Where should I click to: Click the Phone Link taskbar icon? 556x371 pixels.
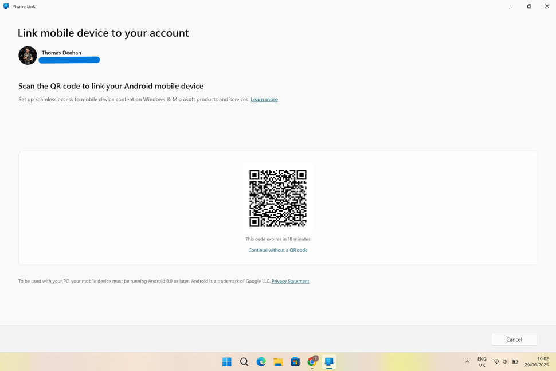point(329,362)
